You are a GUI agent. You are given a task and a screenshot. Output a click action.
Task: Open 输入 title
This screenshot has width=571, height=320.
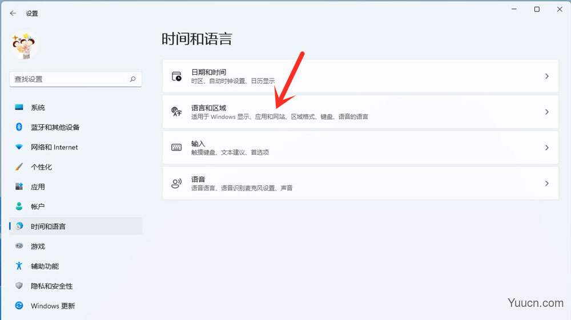click(198, 143)
